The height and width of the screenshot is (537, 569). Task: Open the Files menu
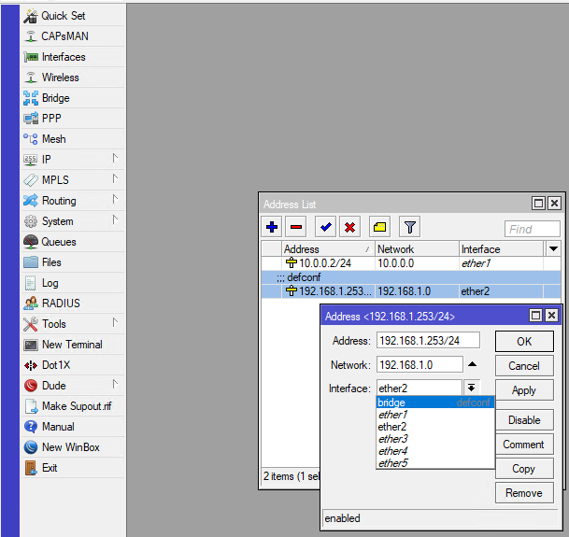[73, 262]
